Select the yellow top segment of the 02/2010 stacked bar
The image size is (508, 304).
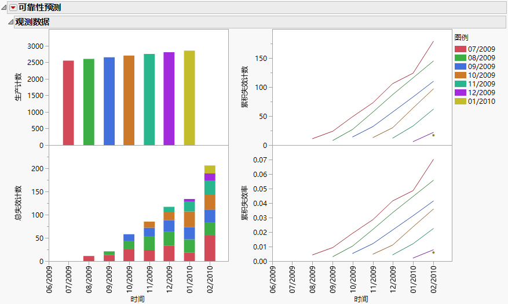click(x=210, y=169)
